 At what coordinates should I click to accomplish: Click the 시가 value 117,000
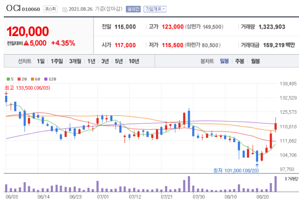coord(125,45)
